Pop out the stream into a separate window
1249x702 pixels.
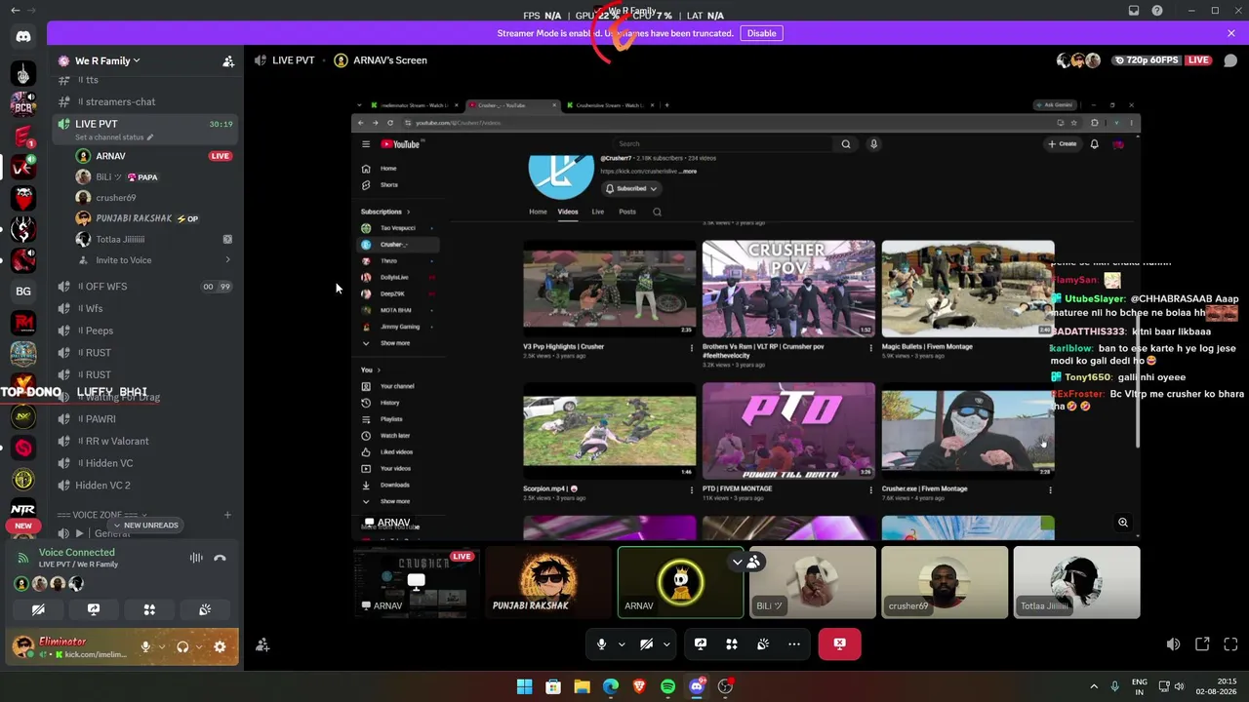(x=1202, y=644)
